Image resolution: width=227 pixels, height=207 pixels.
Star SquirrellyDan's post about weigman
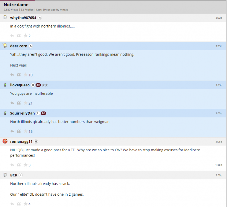(x=25, y=131)
